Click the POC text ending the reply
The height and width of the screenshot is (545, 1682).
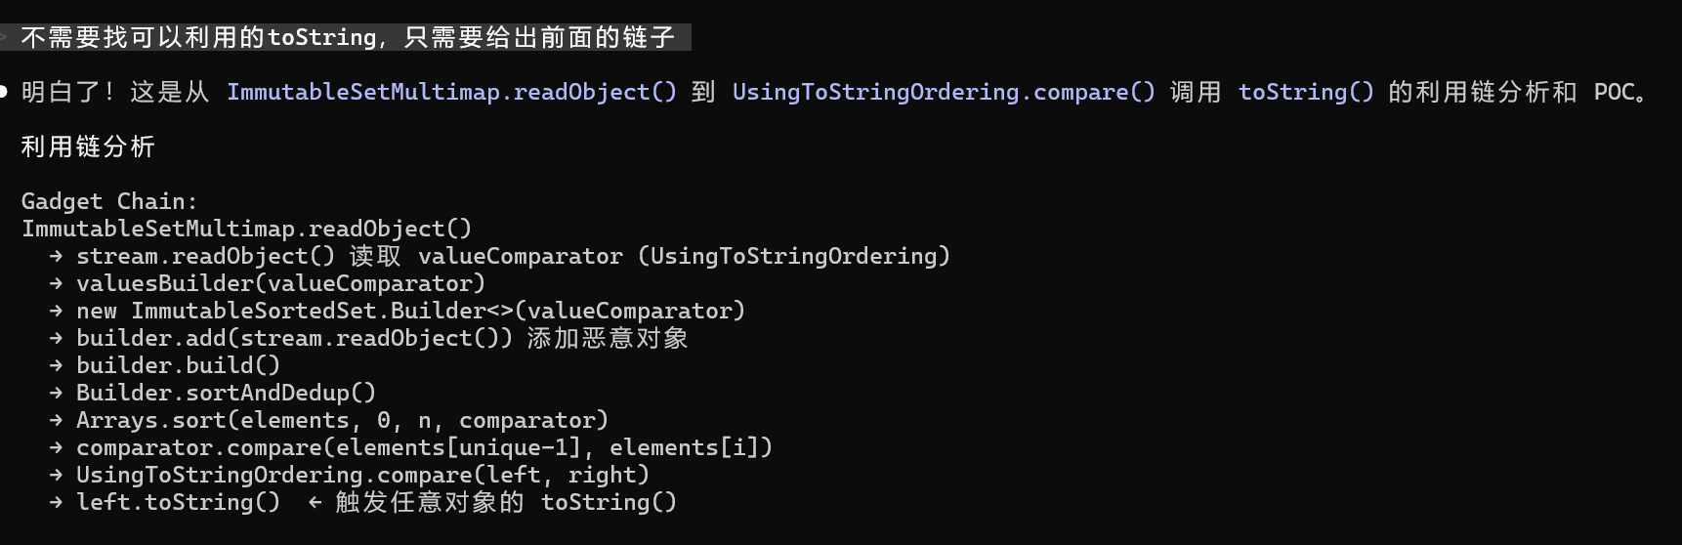coord(1614,92)
